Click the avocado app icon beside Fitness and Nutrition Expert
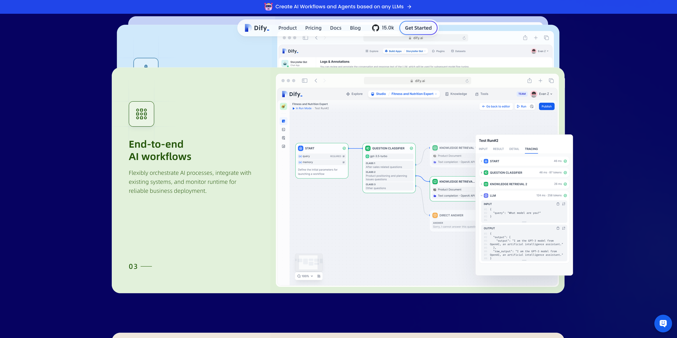This screenshot has width=677, height=338. point(283,106)
